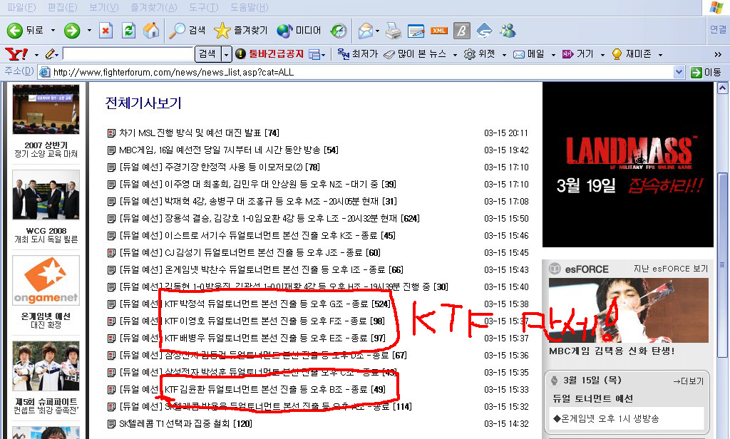Screen dimensions: 730x439
Task: Open the 도움말(H) menu
Action: (x=249, y=7)
